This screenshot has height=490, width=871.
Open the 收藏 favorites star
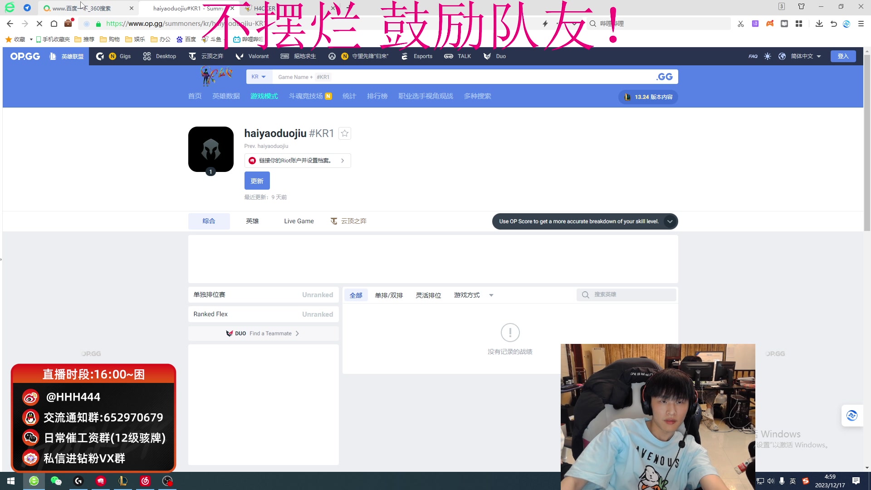[x=8, y=39]
